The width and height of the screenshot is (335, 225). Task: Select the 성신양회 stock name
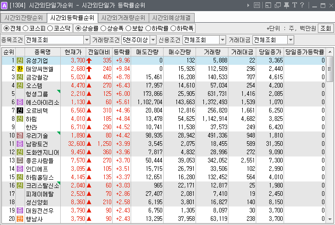coord(37,202)
